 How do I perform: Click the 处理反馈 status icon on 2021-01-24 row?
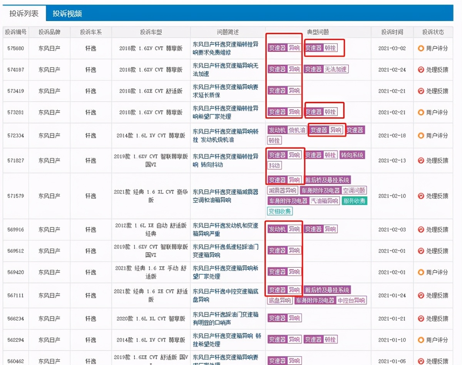pyautogui.click(x=421, y=295)
